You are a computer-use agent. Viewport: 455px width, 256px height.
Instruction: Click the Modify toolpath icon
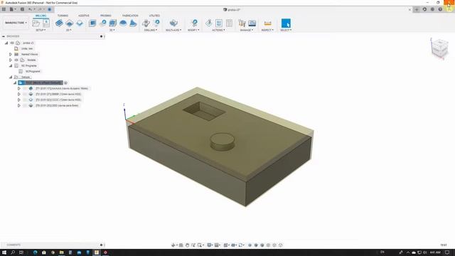(x=194, y=23)
